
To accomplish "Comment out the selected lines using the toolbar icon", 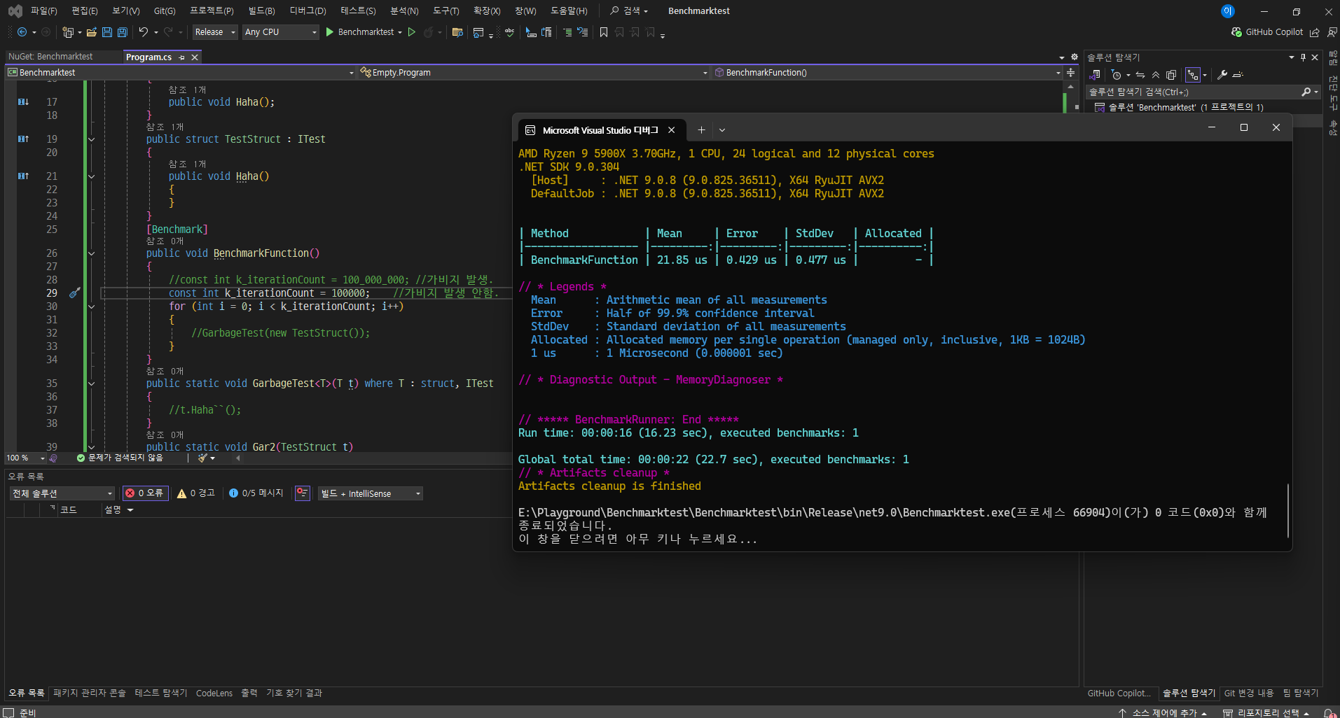I will tap(567, 32).
